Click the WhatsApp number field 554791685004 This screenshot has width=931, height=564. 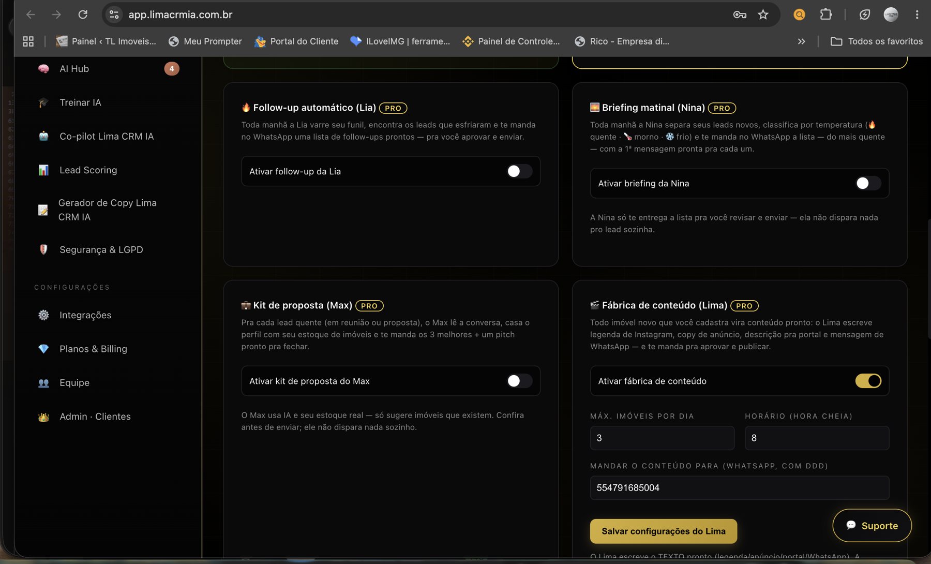tap(740, 487)
